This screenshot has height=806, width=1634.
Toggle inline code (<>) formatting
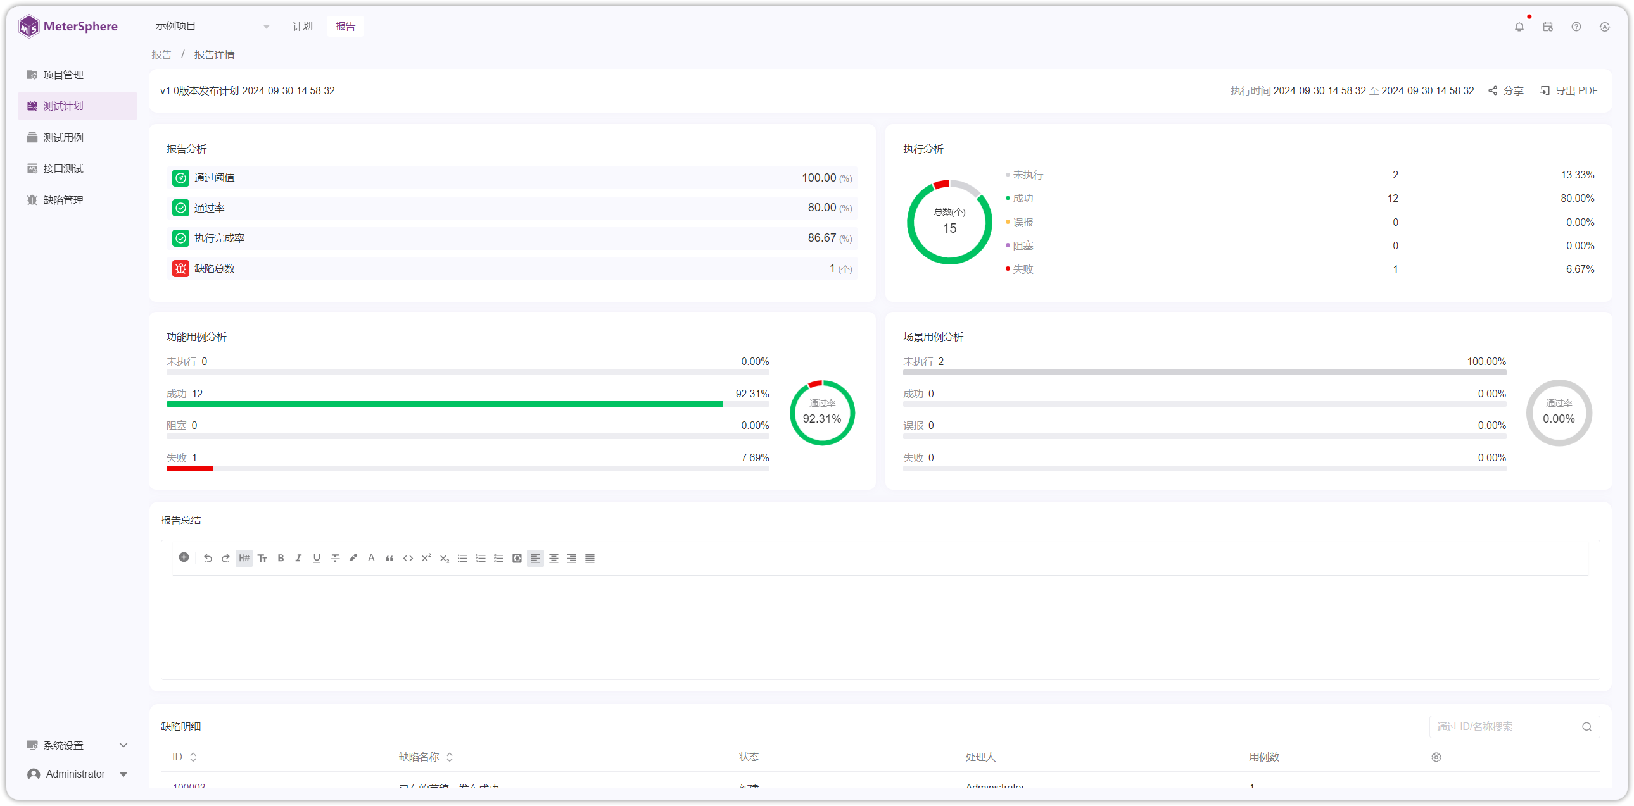coord(408,558)
